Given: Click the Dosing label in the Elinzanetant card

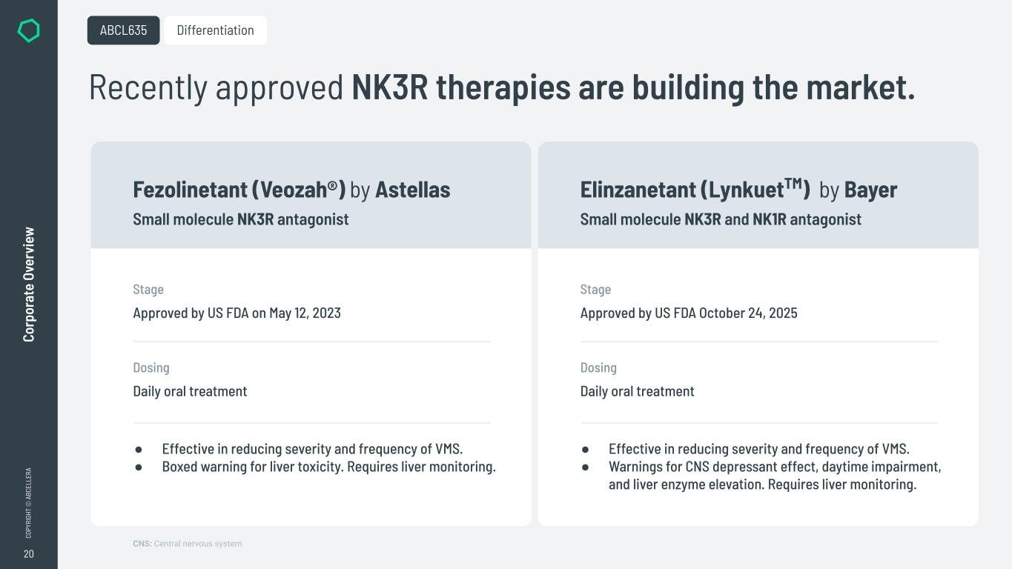Looking at the screenshot, I should tap(598, 367).
